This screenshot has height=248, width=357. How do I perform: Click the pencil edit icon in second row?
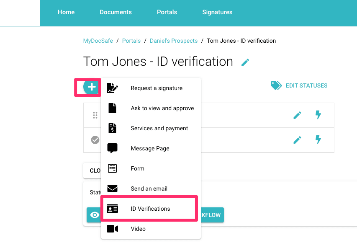[297, 140]
